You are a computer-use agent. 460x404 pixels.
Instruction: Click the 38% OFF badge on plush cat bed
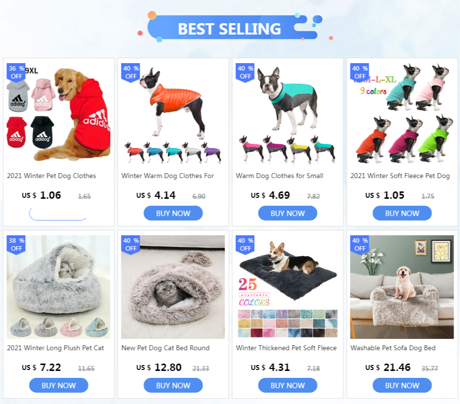tap(16, 244)
